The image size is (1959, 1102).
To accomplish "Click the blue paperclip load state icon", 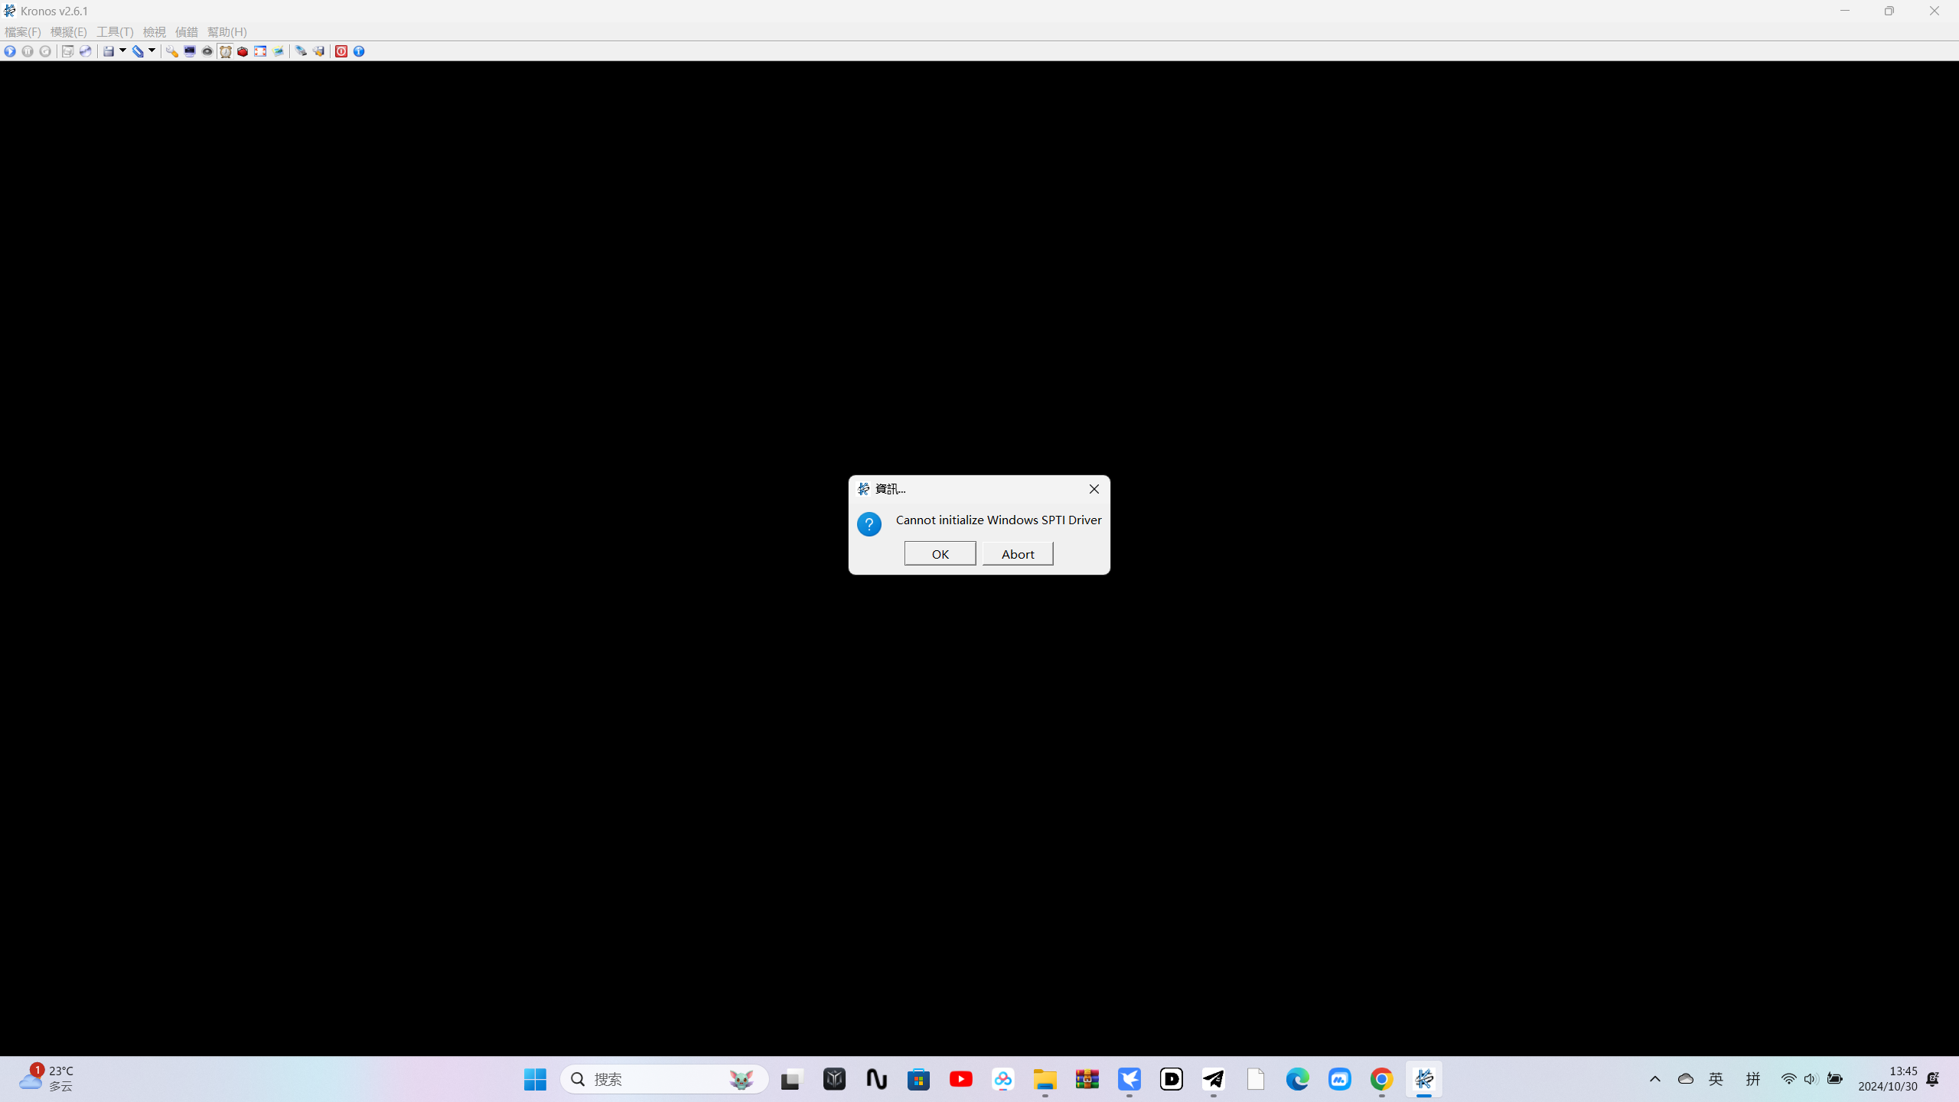I will (138, 51).
